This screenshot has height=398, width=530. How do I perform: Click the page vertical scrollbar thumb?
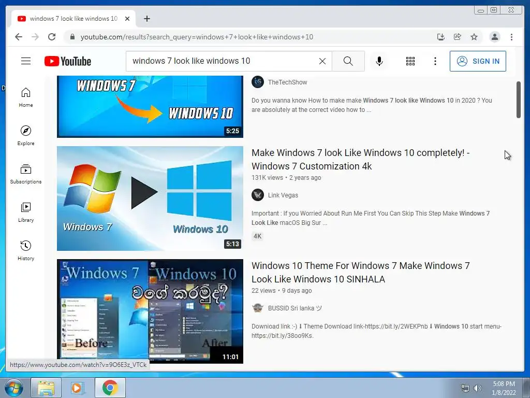(519, 100)
